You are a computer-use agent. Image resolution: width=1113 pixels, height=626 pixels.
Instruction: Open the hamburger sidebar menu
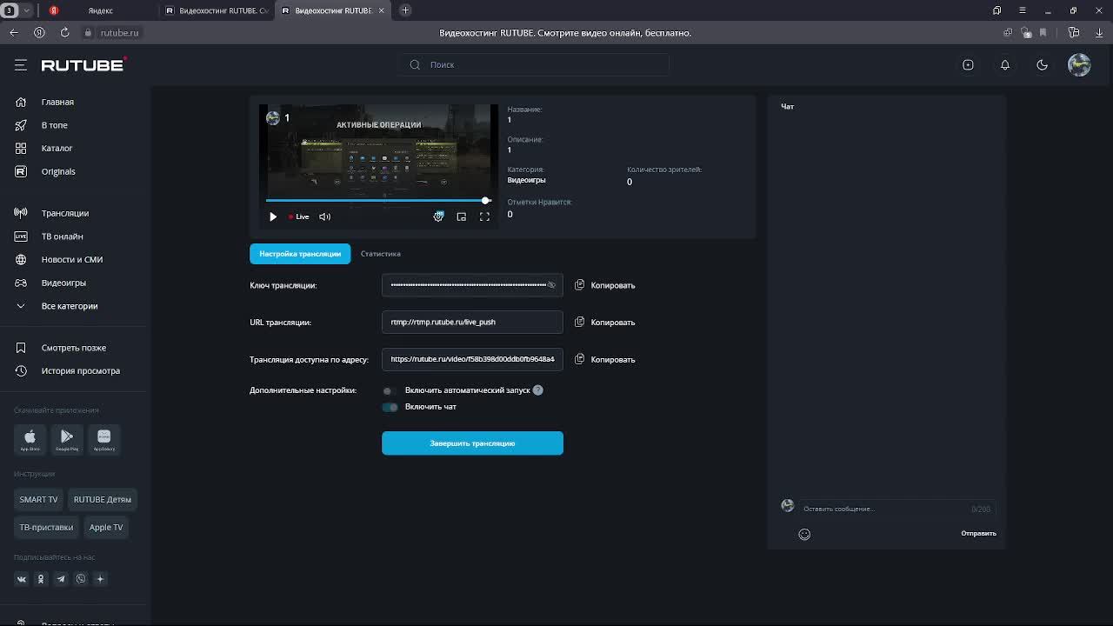21,65
